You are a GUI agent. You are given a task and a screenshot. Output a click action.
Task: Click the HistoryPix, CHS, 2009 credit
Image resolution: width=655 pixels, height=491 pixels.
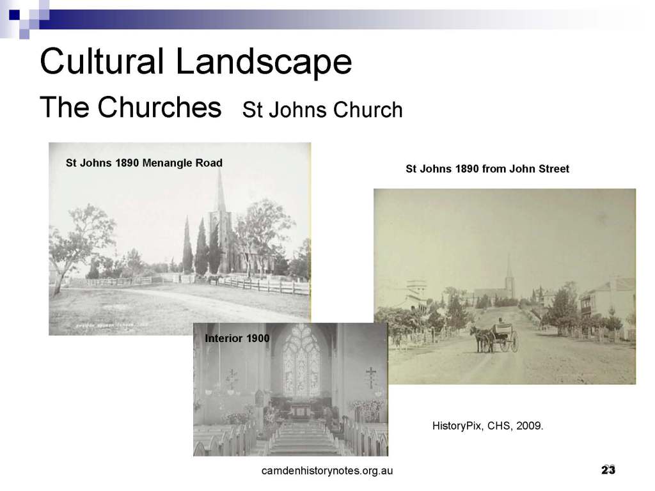point(487,425)
